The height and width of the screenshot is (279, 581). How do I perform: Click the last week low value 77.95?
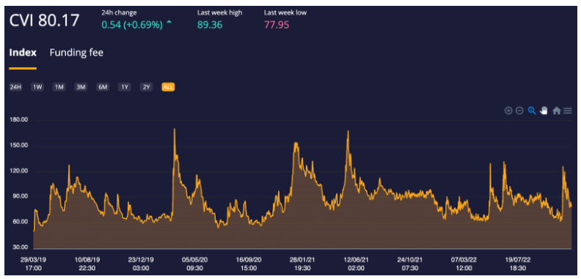tap(277, 25)
